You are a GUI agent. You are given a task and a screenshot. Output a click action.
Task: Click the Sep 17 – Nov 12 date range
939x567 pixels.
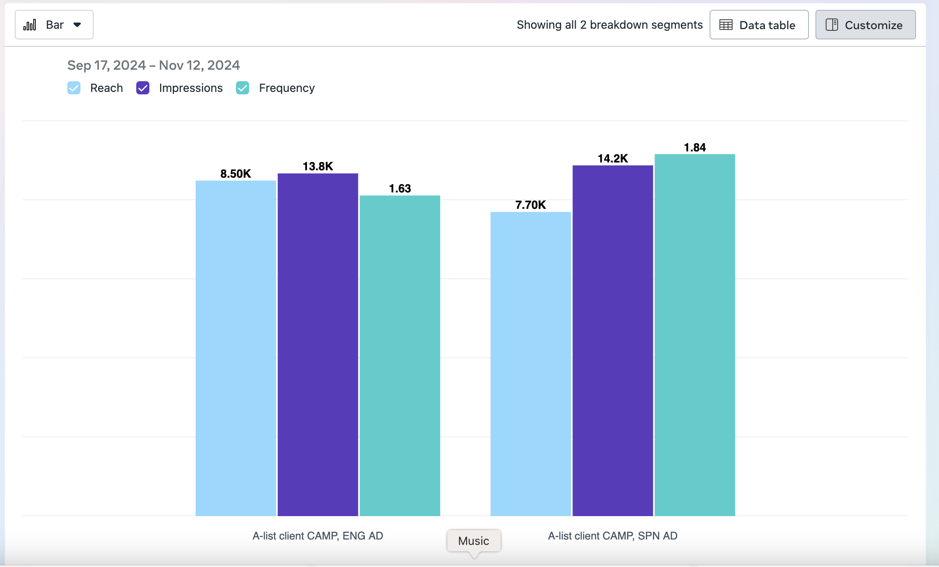[153, 65]
